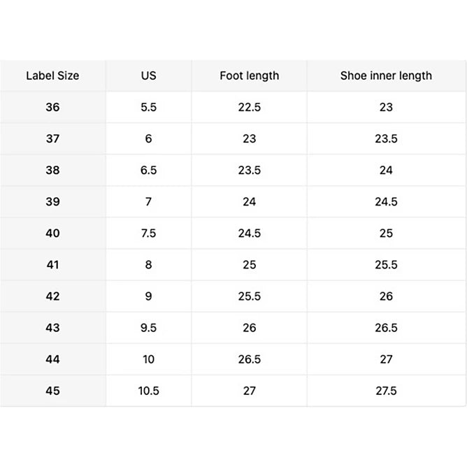Select label size 39 row
This screenshot has height=467, width=467.
click(233, 202)
